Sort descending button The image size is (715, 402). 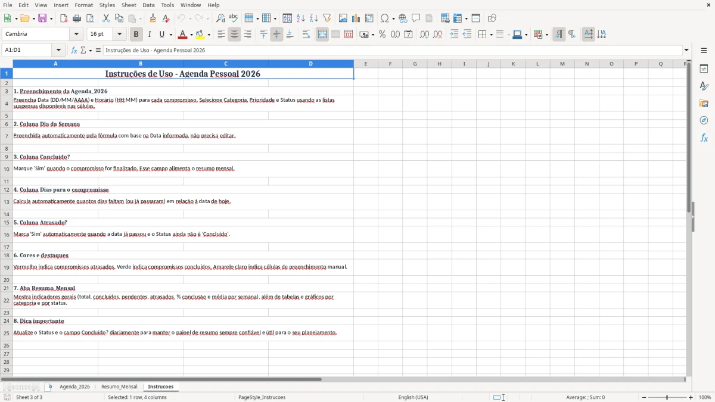314,18
